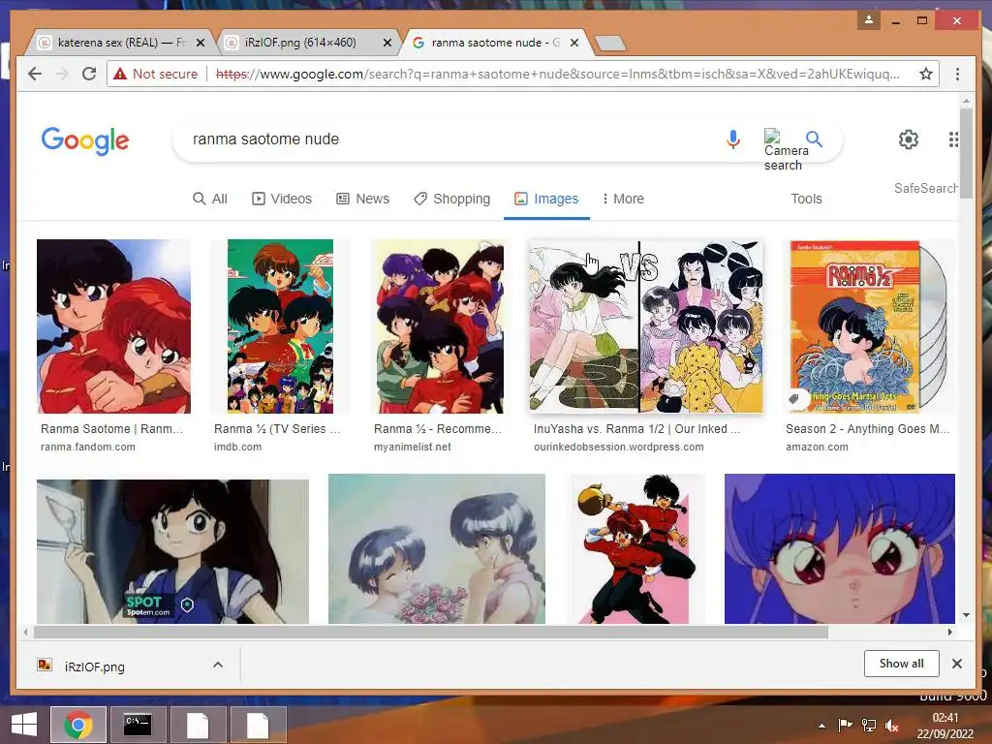The height and width of the screenshot is (744, 992).
Task: Click Show all downloads button
Action: pyautogui.click(x=901, y=663)
